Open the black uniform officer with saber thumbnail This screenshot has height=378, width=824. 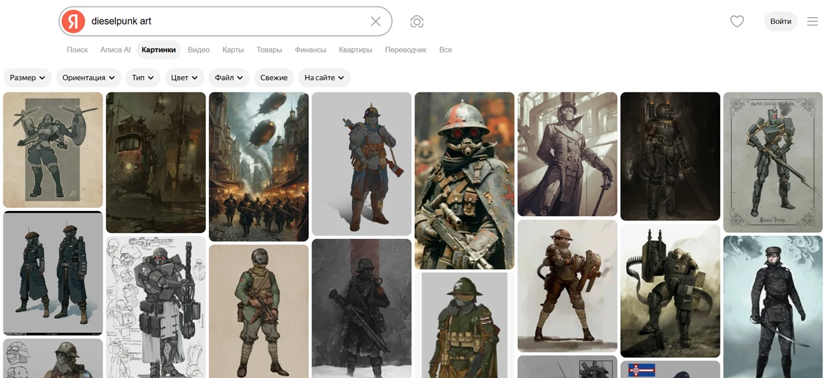tap(773, 307)
